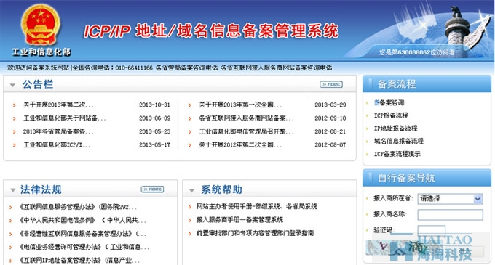Open 《电信业务经营许可管理办法》 regulation
The height and width of the screenshot is (265, 495).
[84, 247]
